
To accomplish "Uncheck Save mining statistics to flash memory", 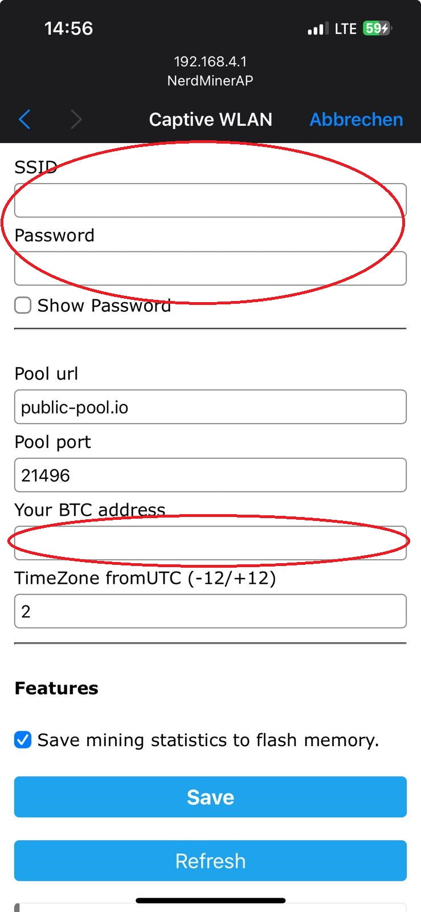I will click(x=23, y=740).
